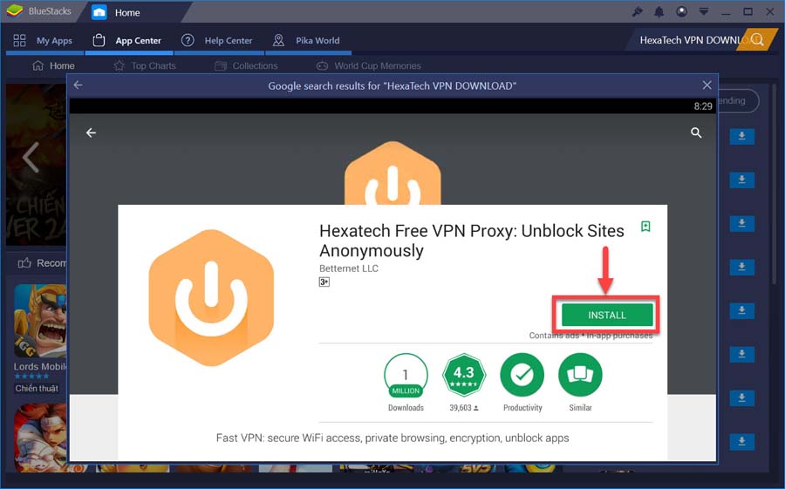Click the pin icon in title bar
The height and width of the screenshot is (489, 785).
(x=638, y=11)
